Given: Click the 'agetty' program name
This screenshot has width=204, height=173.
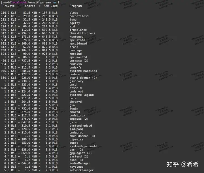Looking at the screenshot, I should (x=75, y=23).
